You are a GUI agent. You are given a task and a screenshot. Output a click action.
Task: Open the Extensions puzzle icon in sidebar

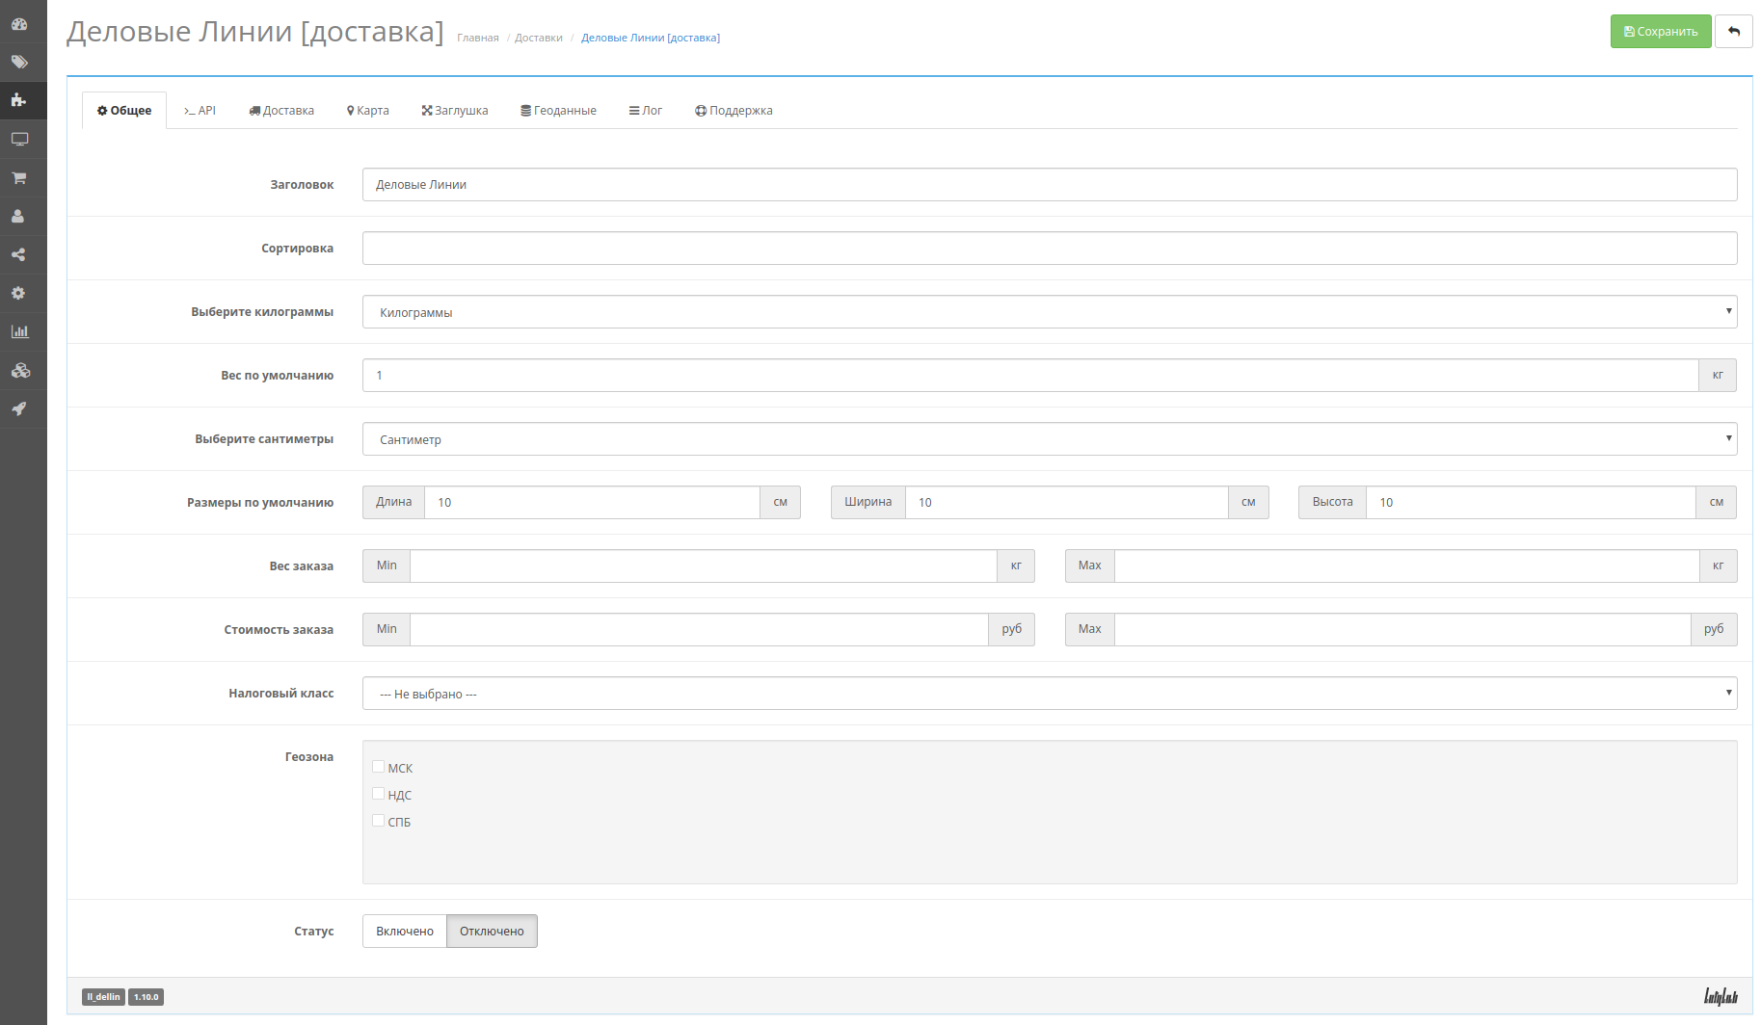19,100
